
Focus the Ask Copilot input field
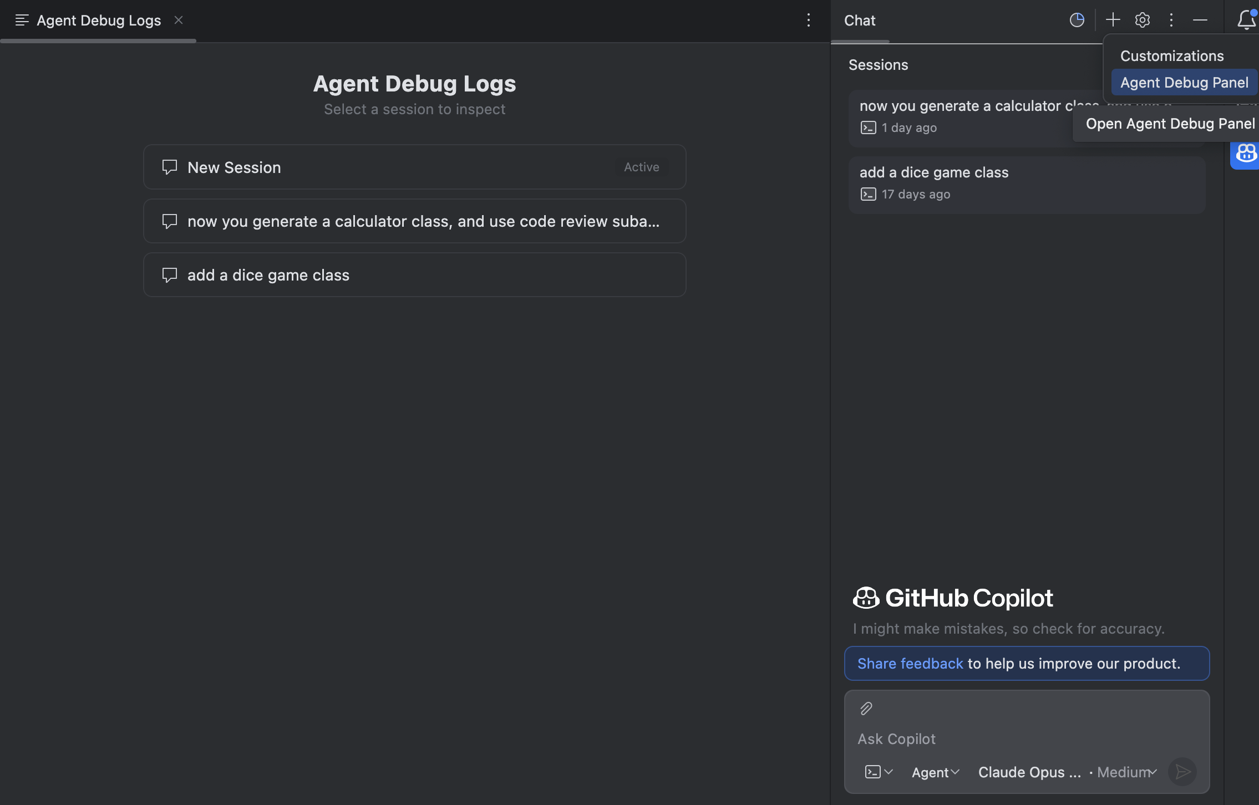[1027, 739]
